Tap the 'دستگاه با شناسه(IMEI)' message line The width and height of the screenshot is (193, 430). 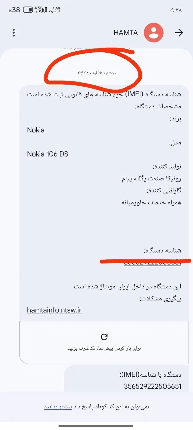(x=150, y=374)
